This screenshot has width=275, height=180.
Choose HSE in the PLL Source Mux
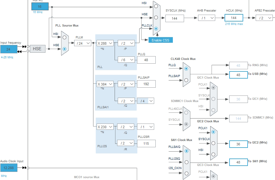click(64, 49)
